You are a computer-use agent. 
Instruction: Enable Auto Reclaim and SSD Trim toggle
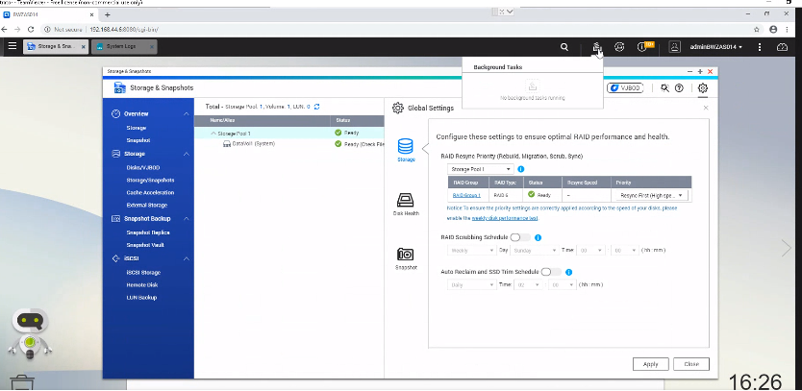[551, 272]
